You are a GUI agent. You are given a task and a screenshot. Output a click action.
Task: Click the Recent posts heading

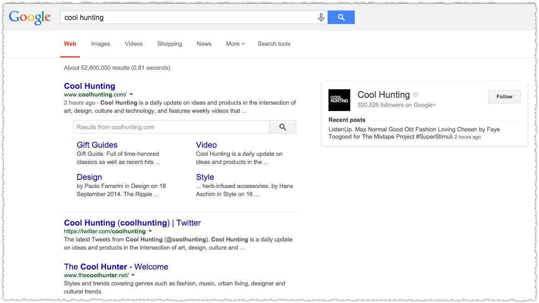tap(347, 120)
